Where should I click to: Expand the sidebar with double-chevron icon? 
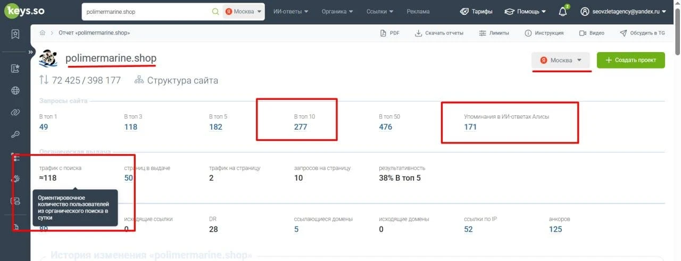[31, 52]
